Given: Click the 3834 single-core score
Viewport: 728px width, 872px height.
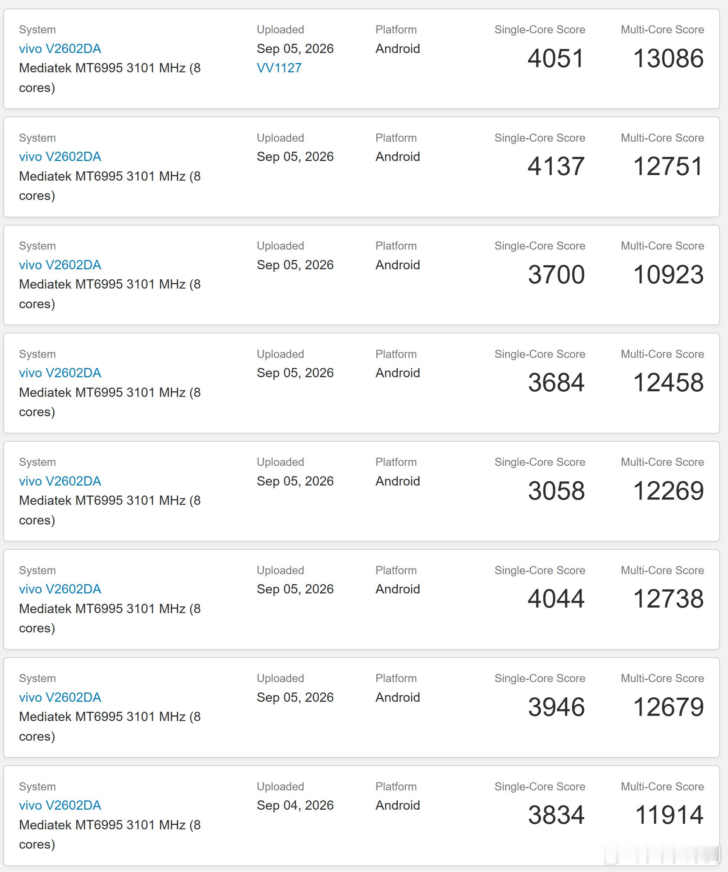Looking at the screenshot, I should [557, 815].
